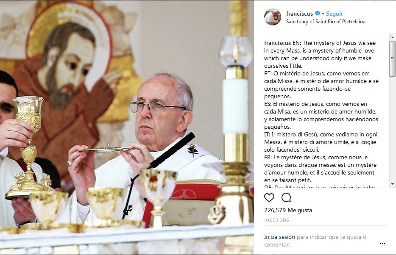This screenshot has width=396, height=255.
Task: Open the franciscus profile avatar picture
Action: (273, 17)
